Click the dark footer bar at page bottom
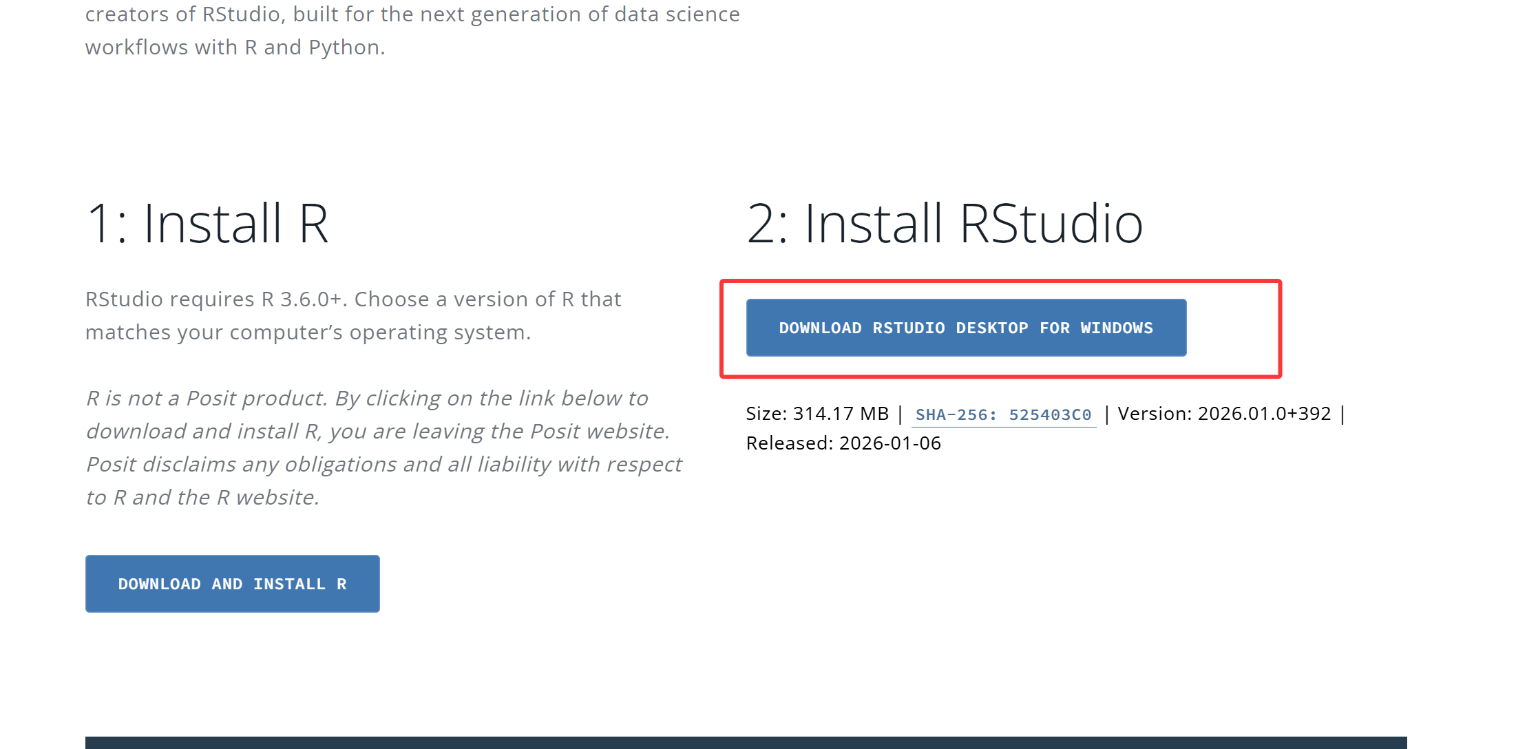Image resolution: width=1527 pixels, height=749 pixels. pos(746,742)
